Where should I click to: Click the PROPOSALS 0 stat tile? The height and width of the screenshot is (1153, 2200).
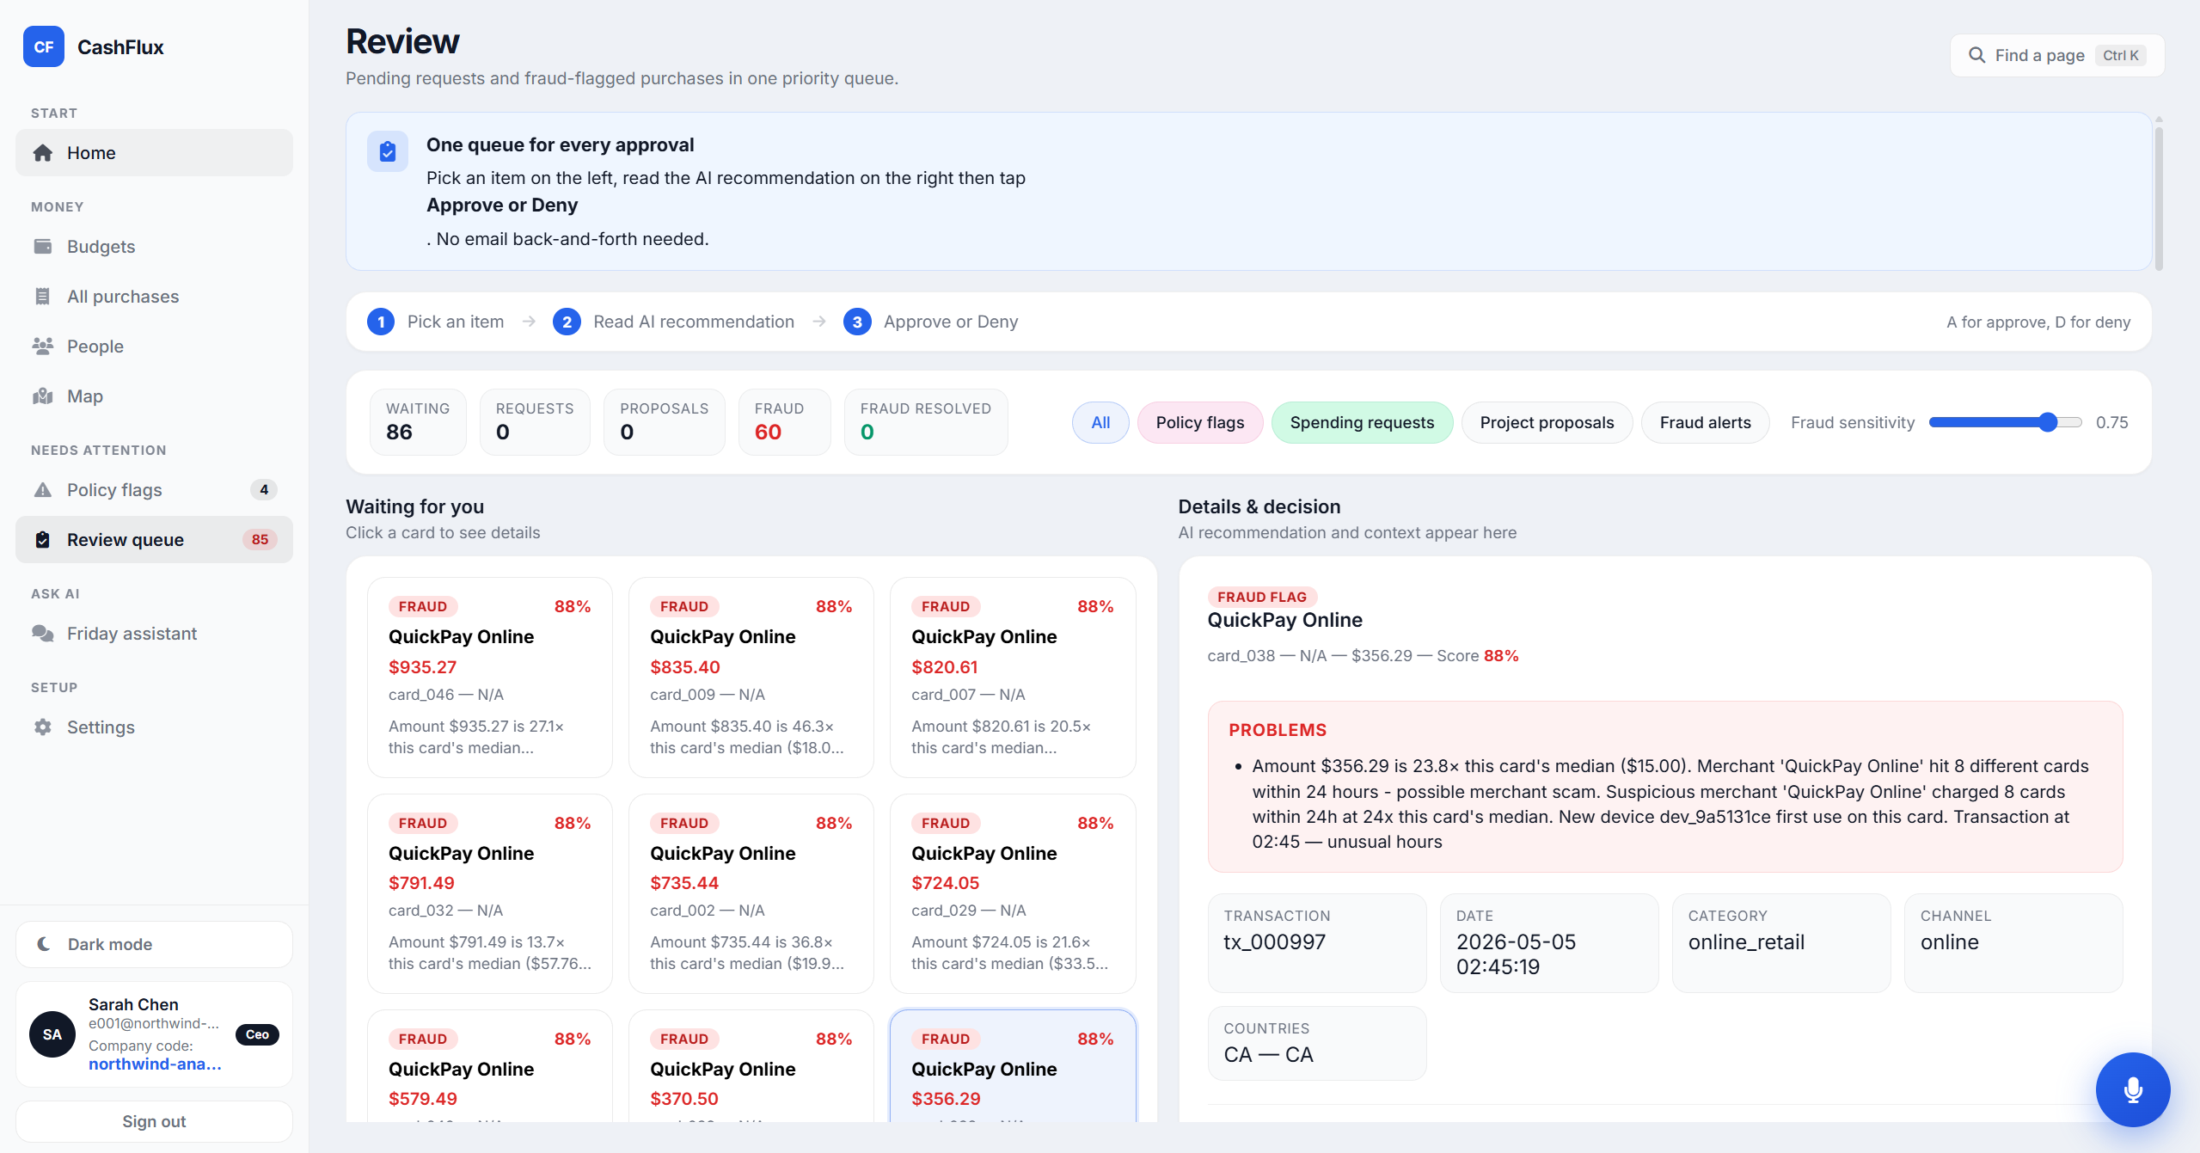[x=664, y=421]
